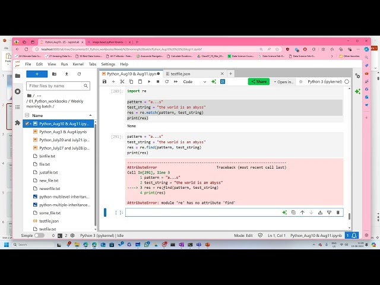Sort files by Name column arrow
The height and width of the screenshot is (285, 380).
tap(90, 115)
